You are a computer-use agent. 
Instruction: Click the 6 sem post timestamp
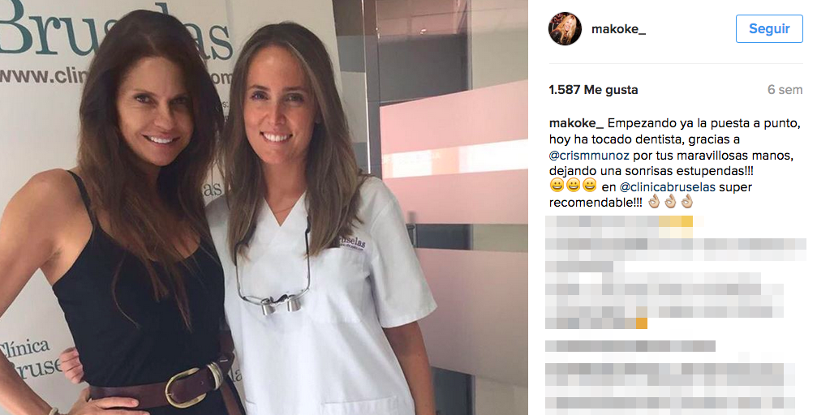(x=785, y=89)
